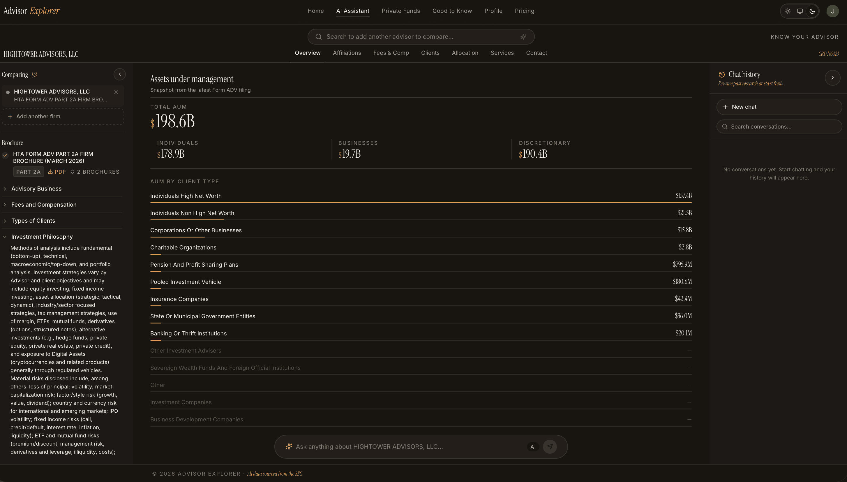Start a New chat
Screen dimensions: 847x482
coord(779,107)
